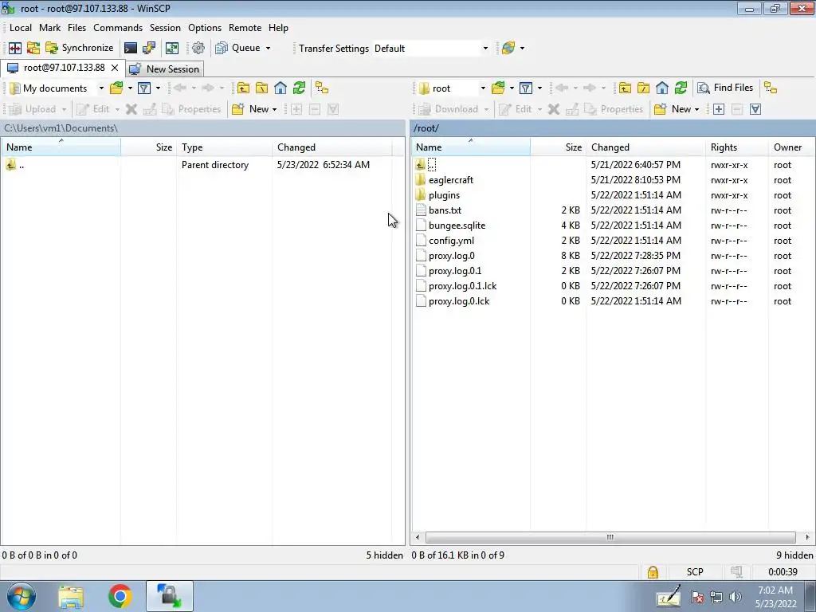Click Keep Remote Directory up to Date icon

[172, 48]
